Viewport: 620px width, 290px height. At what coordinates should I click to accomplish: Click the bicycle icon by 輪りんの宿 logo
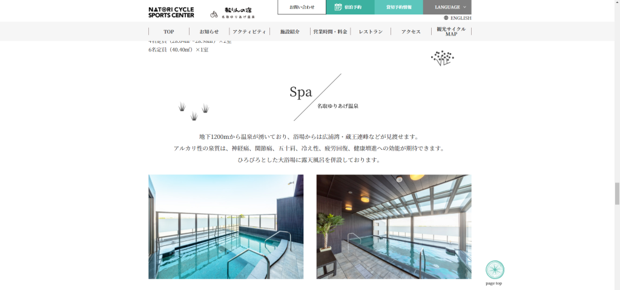(214, 14)
